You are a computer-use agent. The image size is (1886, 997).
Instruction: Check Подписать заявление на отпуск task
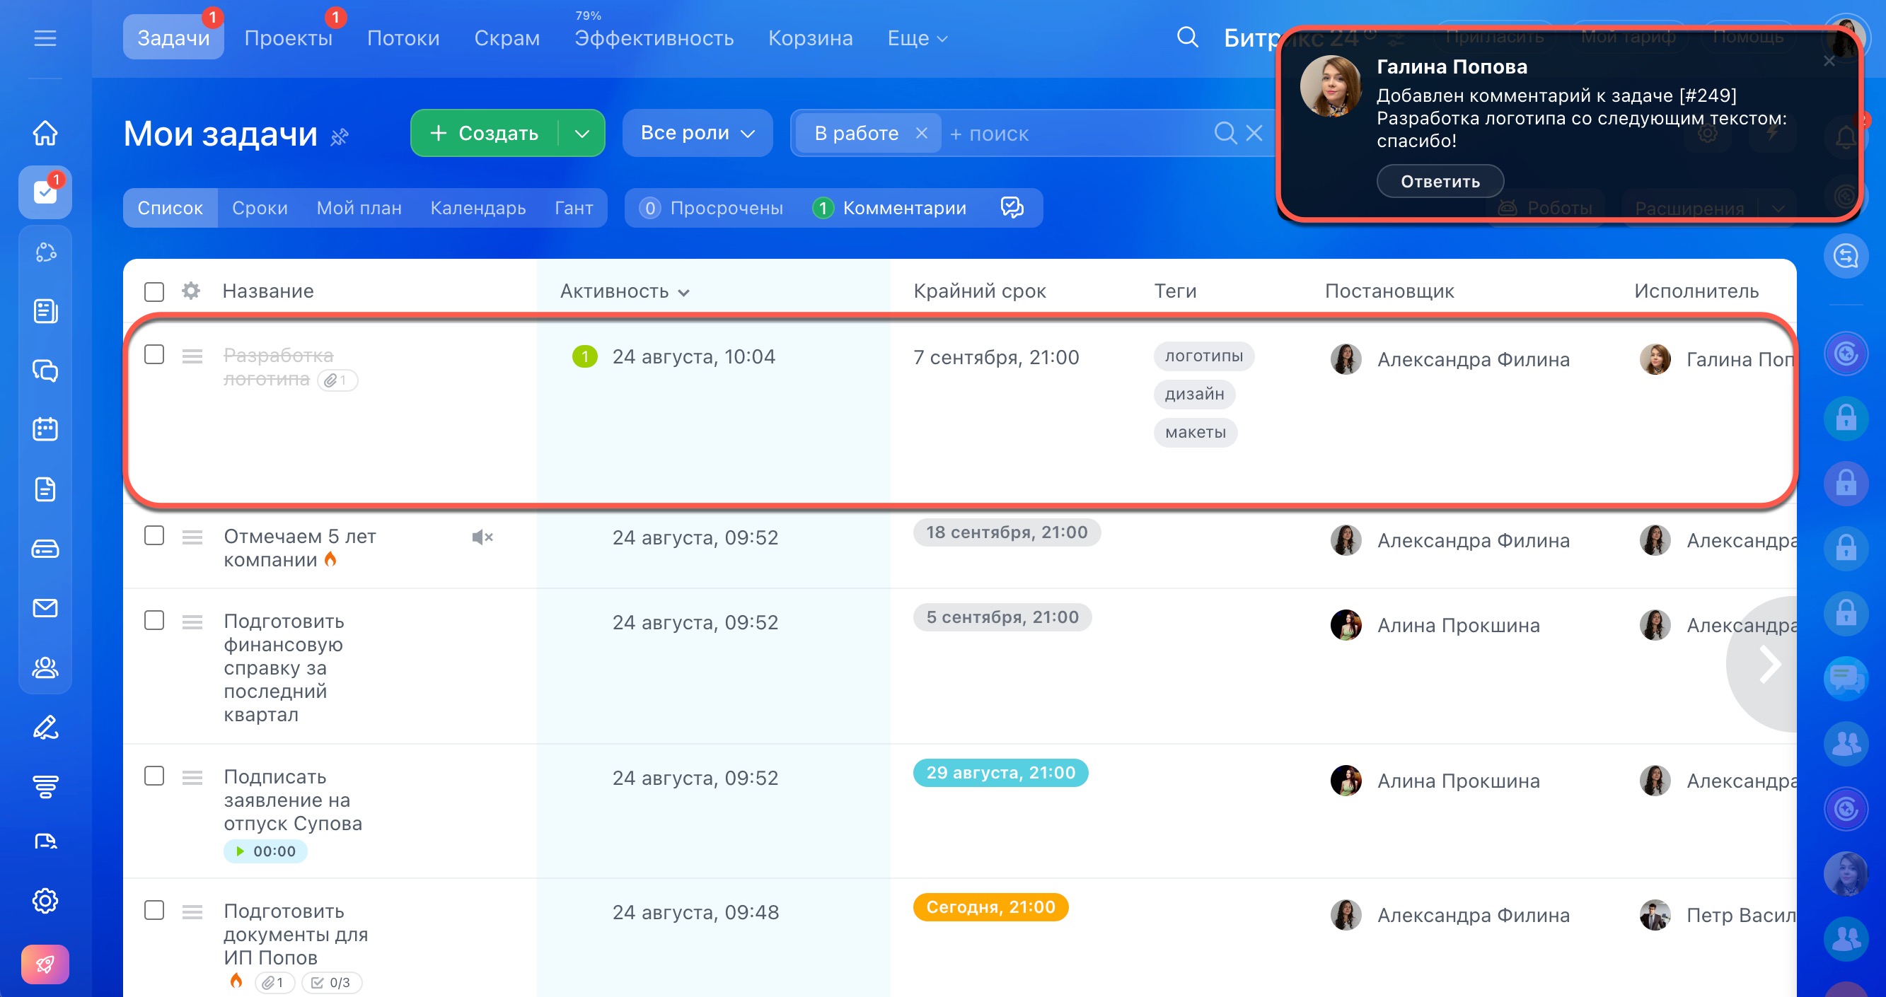pyautogui.click(x=154, y=776)
